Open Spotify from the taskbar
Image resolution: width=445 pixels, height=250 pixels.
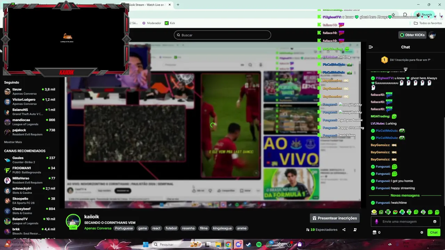click(259, 244)
